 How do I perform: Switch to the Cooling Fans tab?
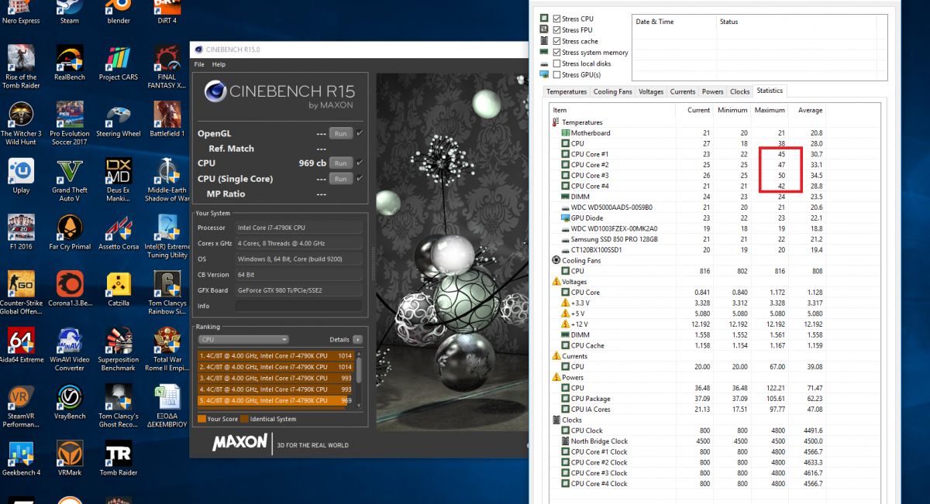click(x=613, y=91)
